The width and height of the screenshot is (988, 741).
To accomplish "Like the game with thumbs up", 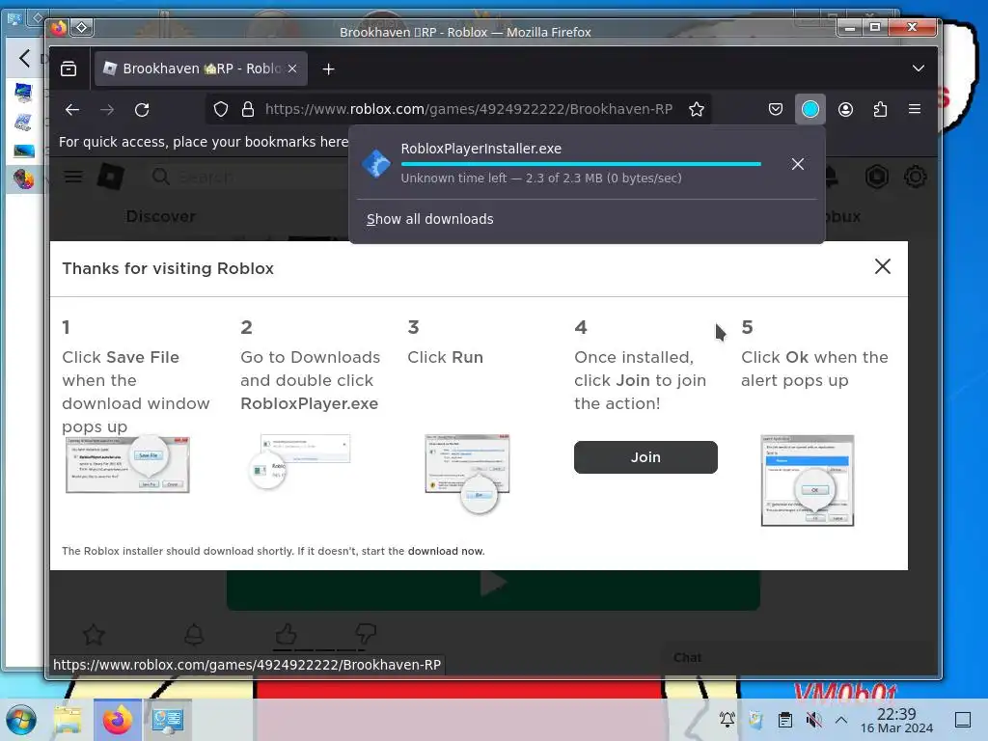I will coord(286,634).
